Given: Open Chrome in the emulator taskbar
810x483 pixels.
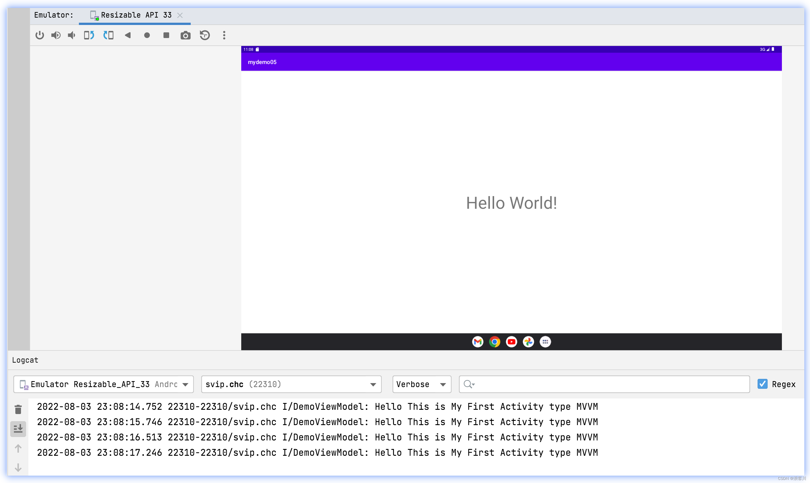Looking at the screenshot, I should point(494,342).
